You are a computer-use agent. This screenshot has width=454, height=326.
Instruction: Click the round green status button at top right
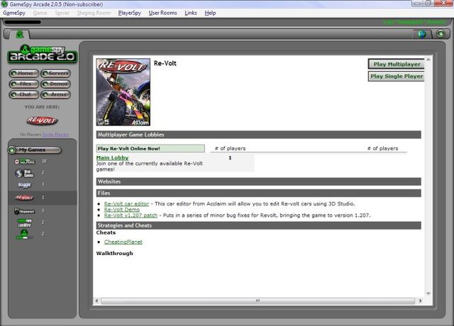coord(441,34)
